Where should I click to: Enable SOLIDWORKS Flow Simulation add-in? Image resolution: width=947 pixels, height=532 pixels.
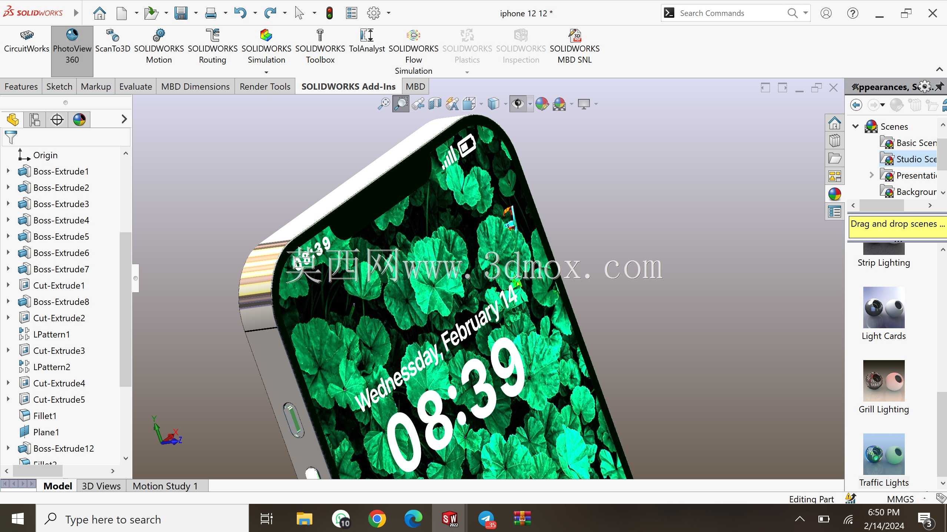point(413,52)
